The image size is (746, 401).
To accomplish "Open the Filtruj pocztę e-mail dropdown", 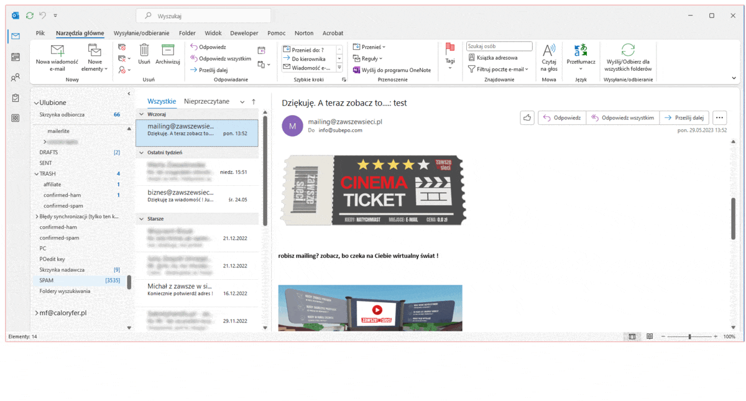I will point(499,69).
